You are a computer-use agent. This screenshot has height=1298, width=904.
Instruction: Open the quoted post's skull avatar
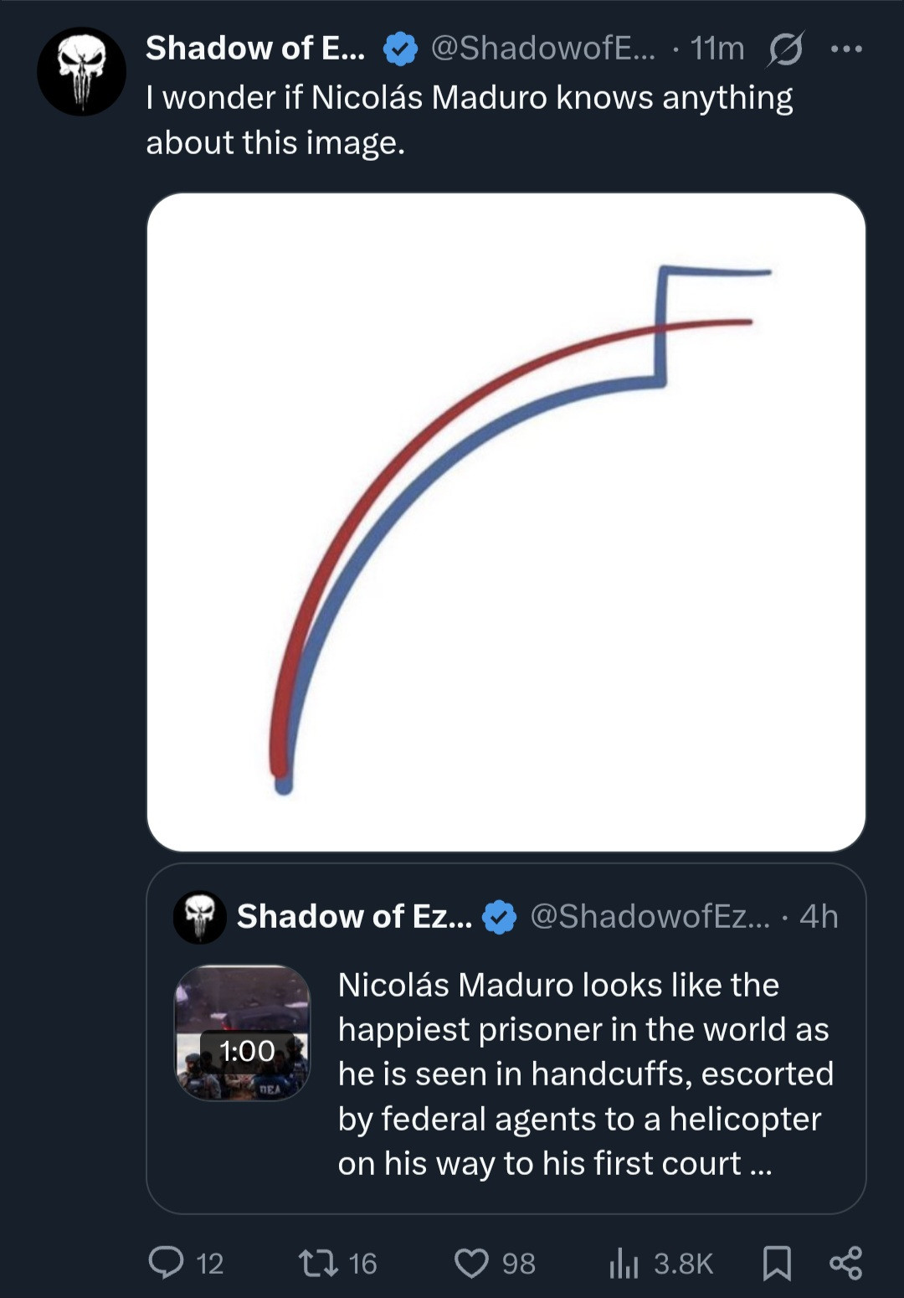pyautogui.click(x=199, y=917)
